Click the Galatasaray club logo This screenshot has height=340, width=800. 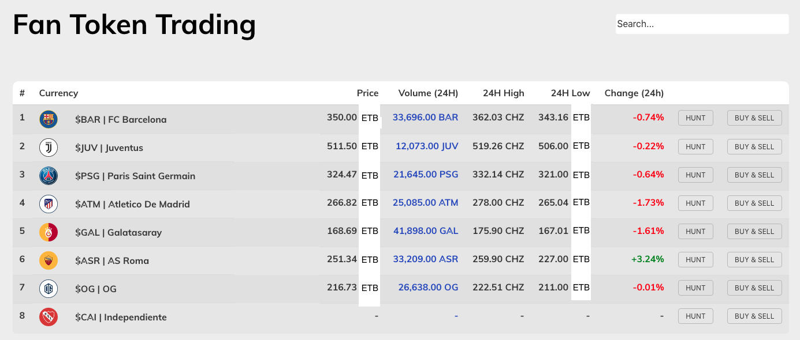(x=49, y=232)
